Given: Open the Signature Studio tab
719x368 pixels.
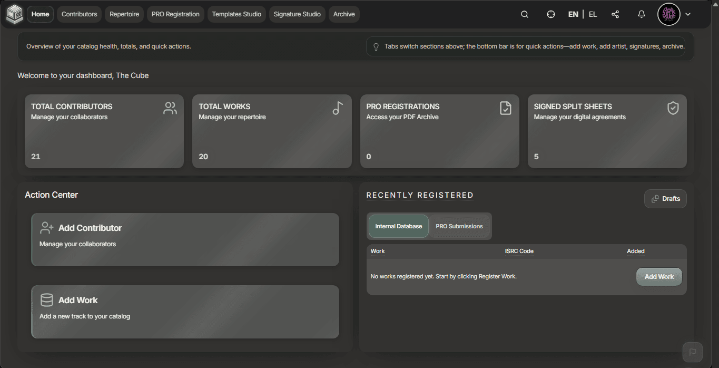Looking at the screenshot, I should tap(297, 14).
